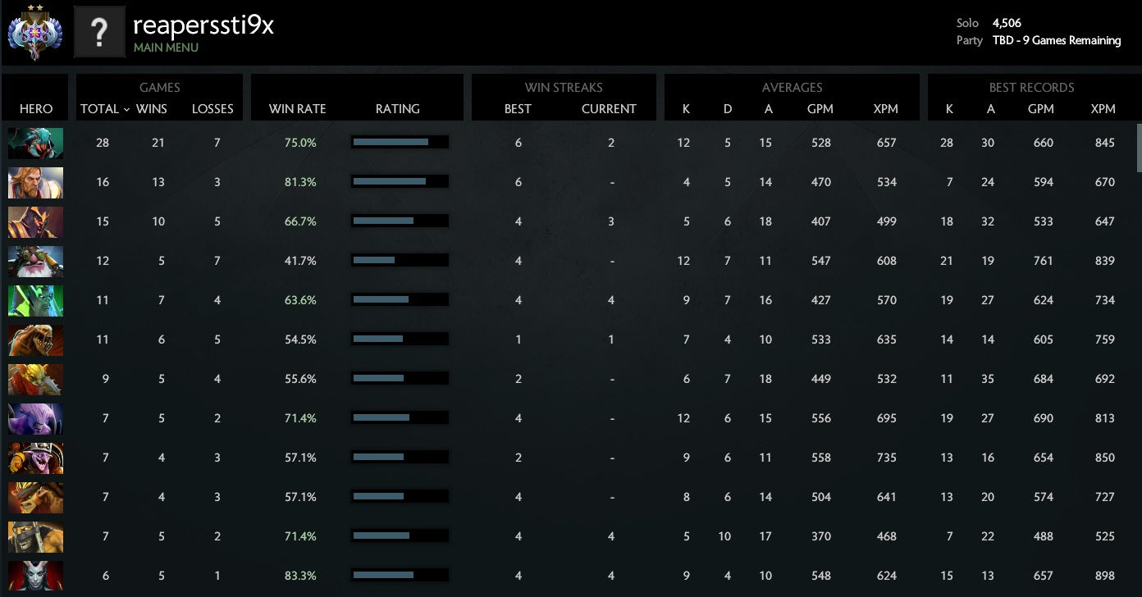Click the rating bar in first row
Screen dimensions: 1142x597
400,143
